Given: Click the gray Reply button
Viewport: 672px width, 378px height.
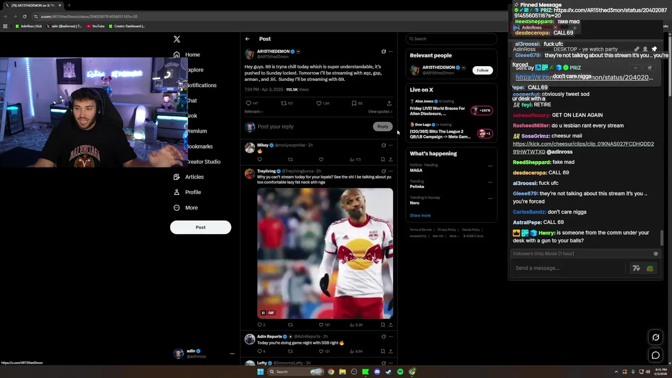Looking at the screenshot, I should (x=383, y=127).
